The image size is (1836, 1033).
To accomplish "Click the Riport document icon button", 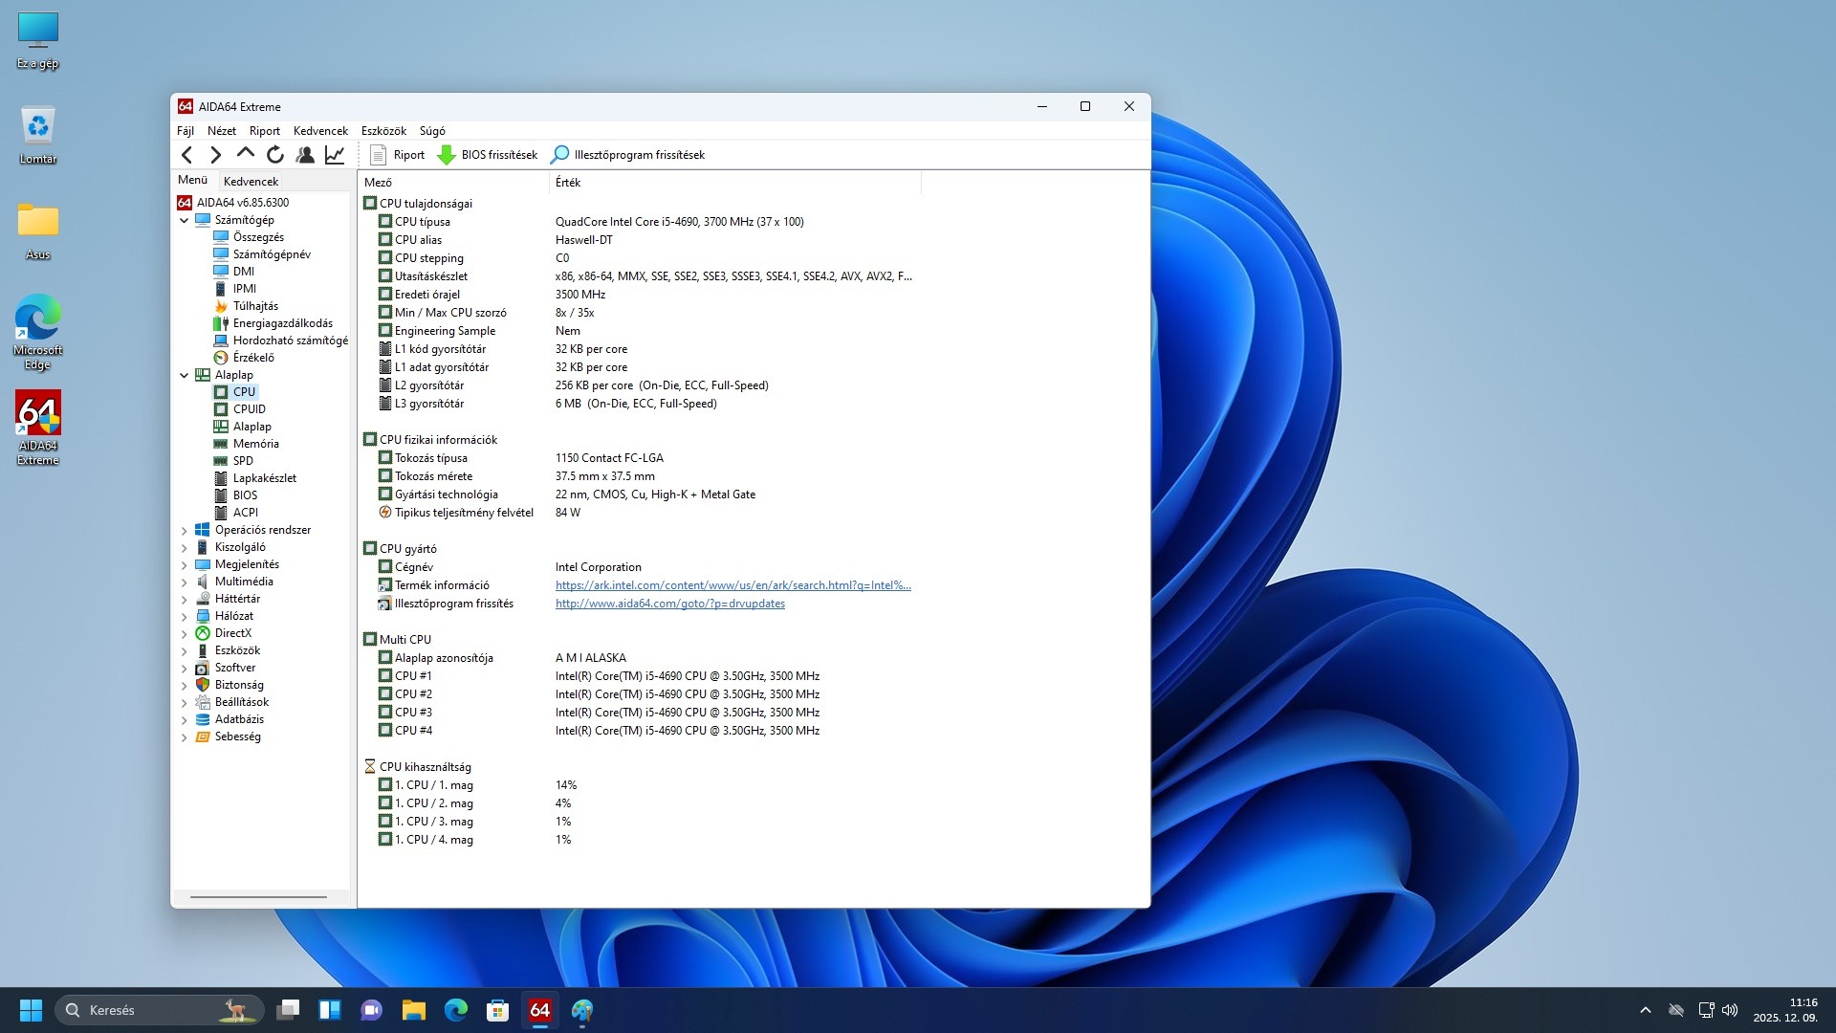I will (398, 155).
